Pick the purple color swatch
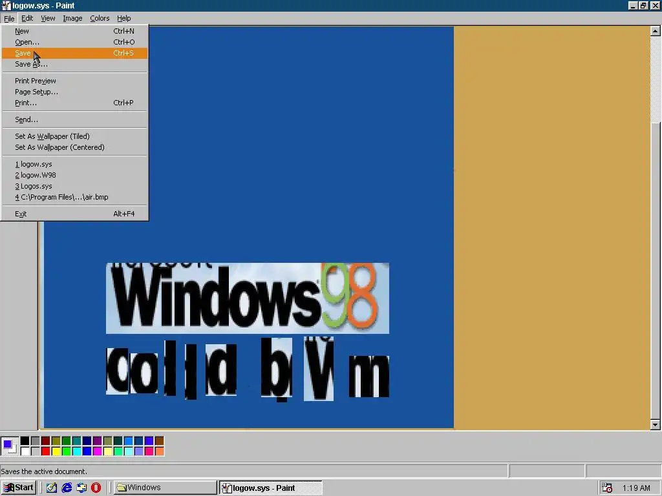This screenshot has width=662, height=496. point(97,440)
